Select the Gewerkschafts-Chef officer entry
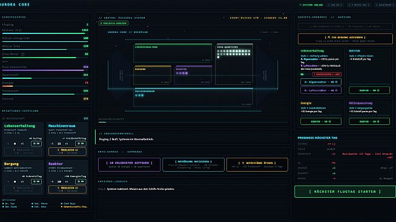This screenshot has height=222, width=396. [x=74, y=207]
